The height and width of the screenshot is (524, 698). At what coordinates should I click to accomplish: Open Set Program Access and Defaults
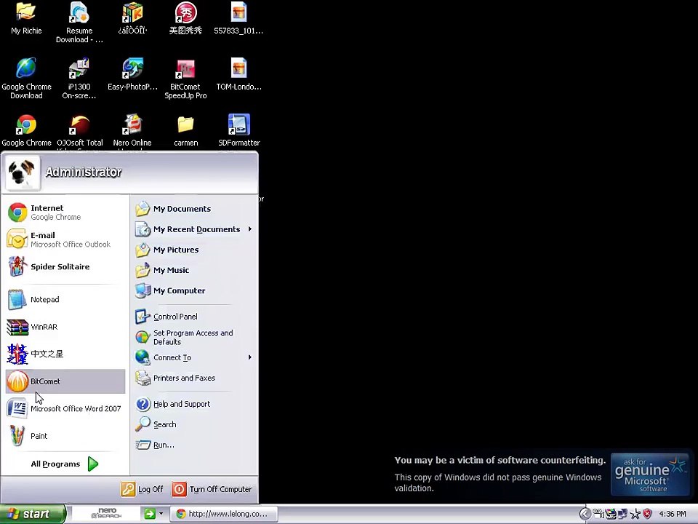click(194, 337)
